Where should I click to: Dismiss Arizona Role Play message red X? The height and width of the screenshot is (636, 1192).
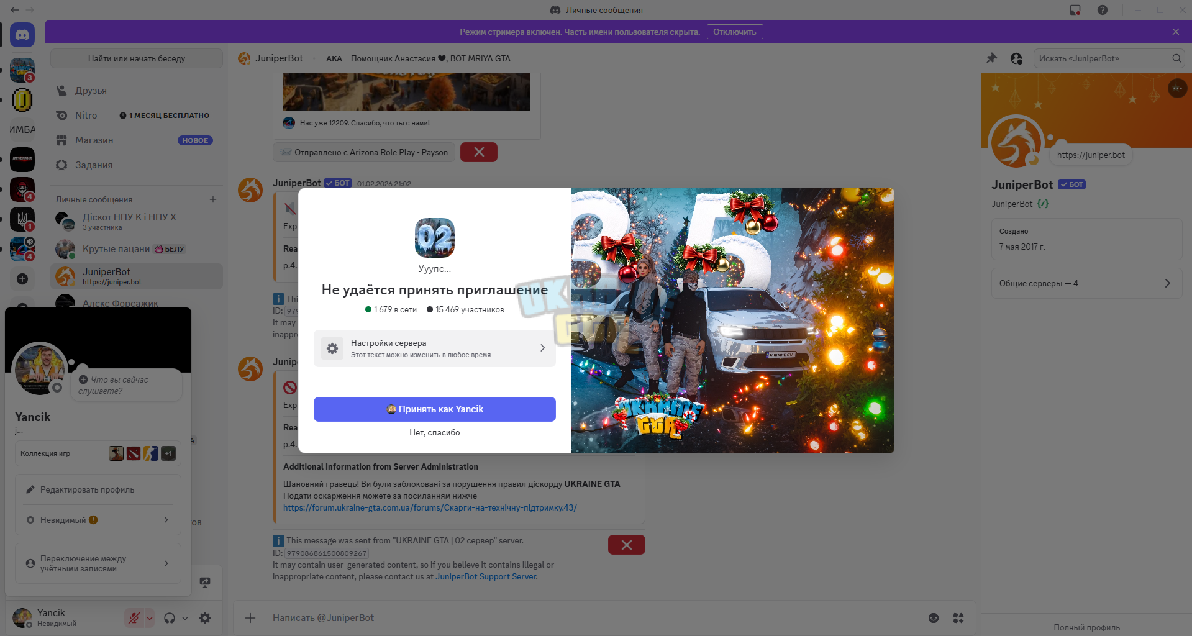(x=479, y=152)
